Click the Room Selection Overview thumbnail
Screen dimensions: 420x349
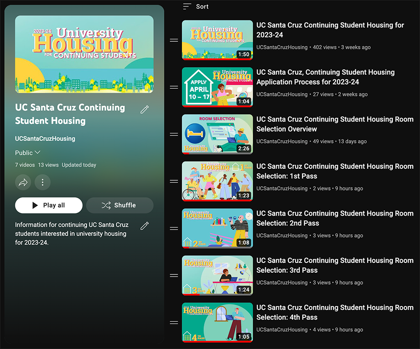[x=217, y=134]
